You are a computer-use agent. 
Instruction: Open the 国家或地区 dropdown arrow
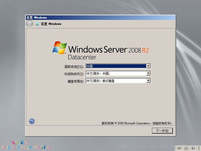click(x=148, y=66)
